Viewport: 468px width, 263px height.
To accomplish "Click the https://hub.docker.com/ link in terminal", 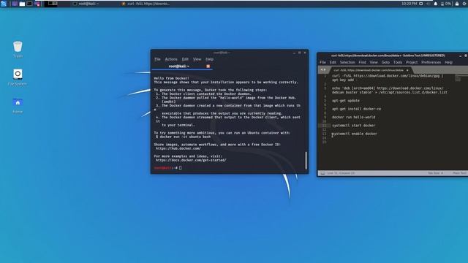I will click(x=178, y=148).
